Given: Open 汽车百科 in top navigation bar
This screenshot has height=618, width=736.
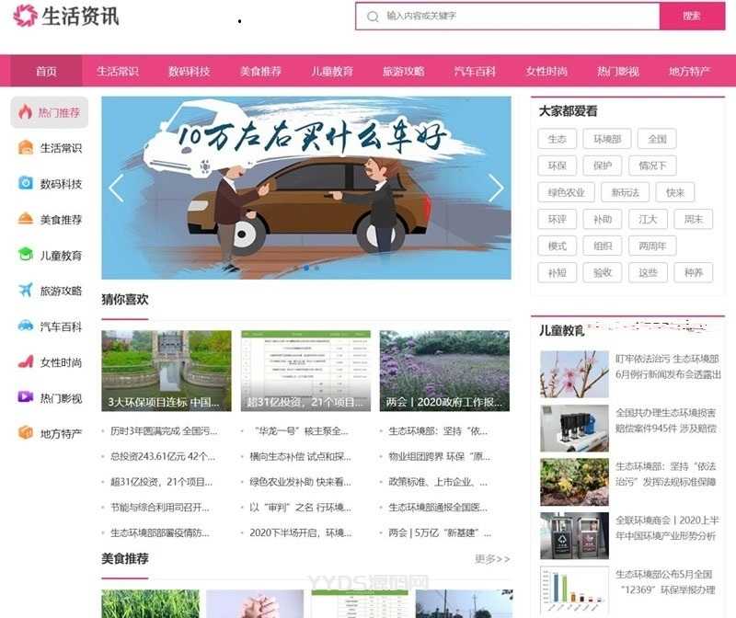Looking at the screenshot, I should point(475,72).
